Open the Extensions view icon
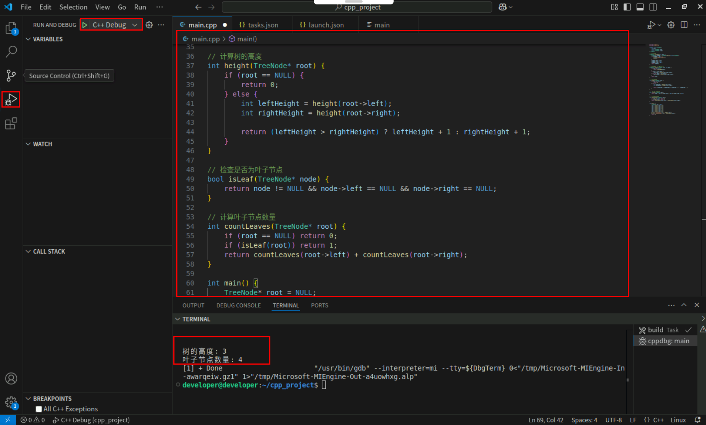The width and height of the screenshot is (706, 425). [x=11, y=124]
